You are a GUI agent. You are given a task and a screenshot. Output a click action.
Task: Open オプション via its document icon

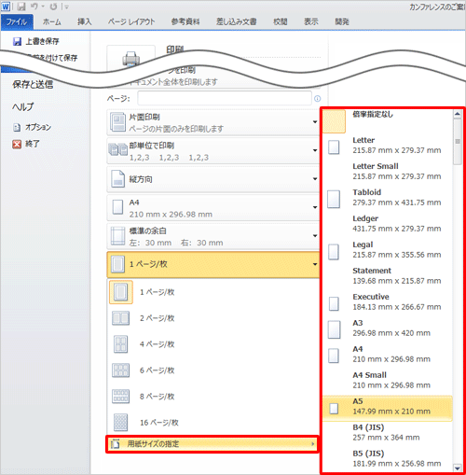[x=17, y=127]
